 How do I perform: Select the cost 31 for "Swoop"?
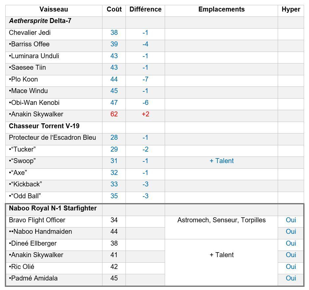tap(114, 161)
